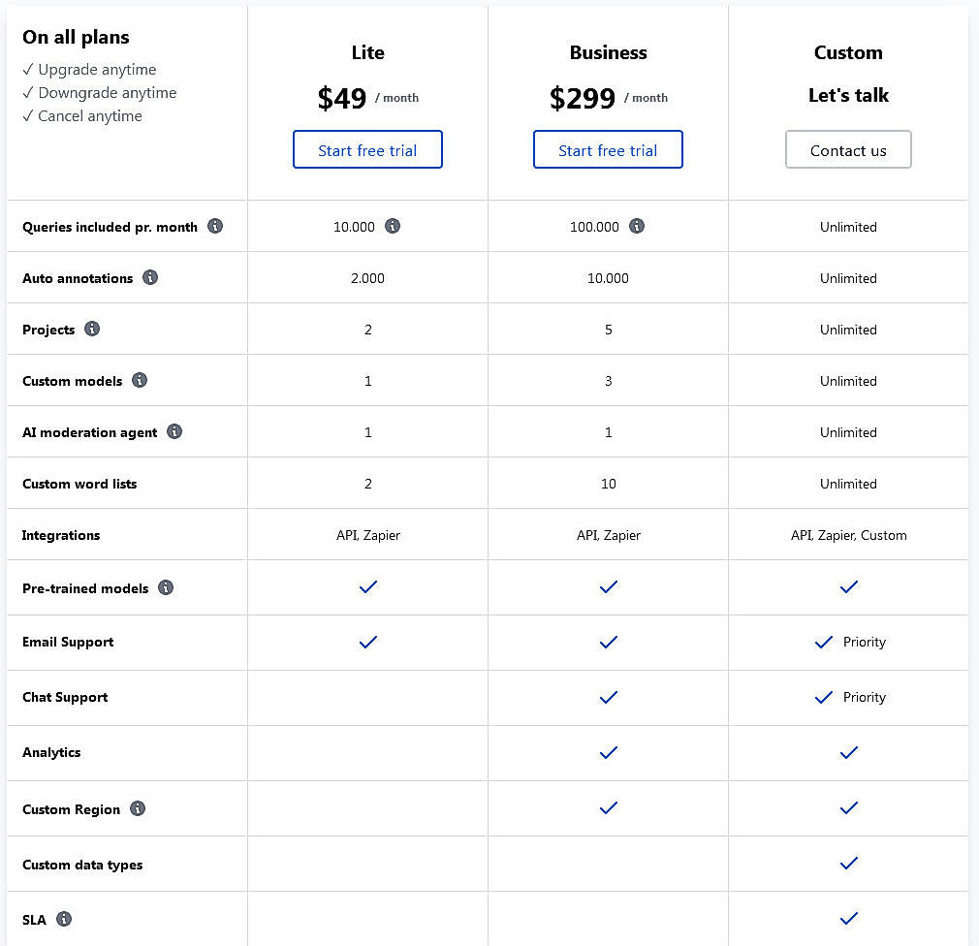Open the SLA info icon
The width and height of the screenshot is (979, 946).
point(62,919)
